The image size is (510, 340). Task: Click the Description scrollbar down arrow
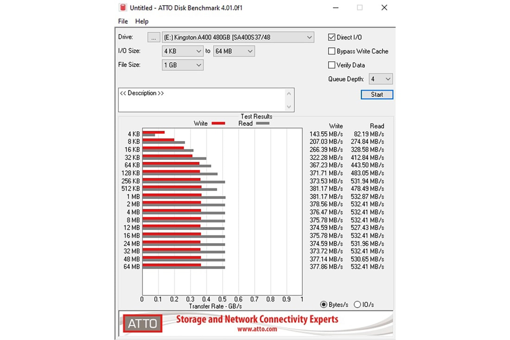pos(289,107)
